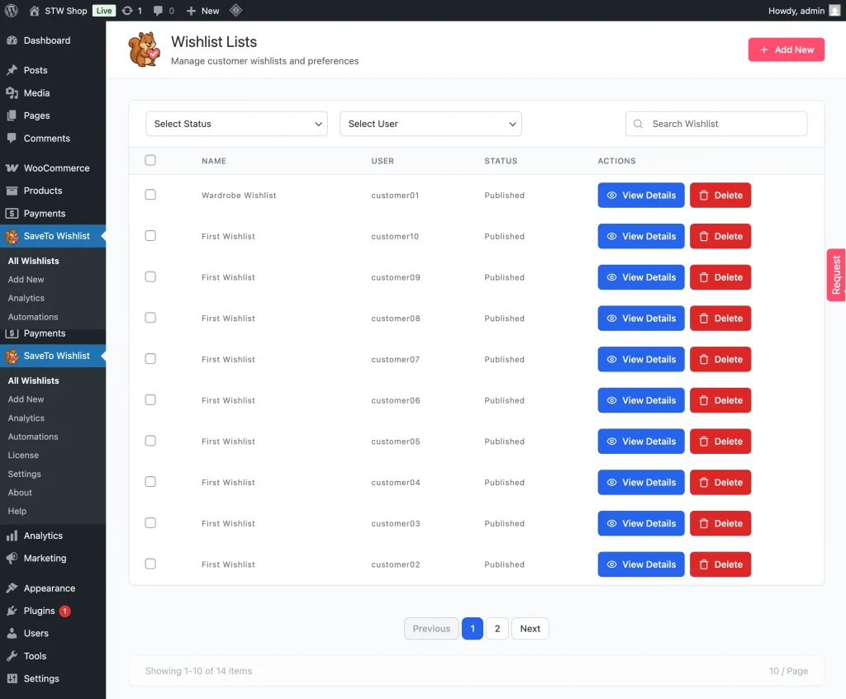846x699 pixels.
Task: Tick the checkbox for Wardrobe Wishlist
Action: (150, 195)
